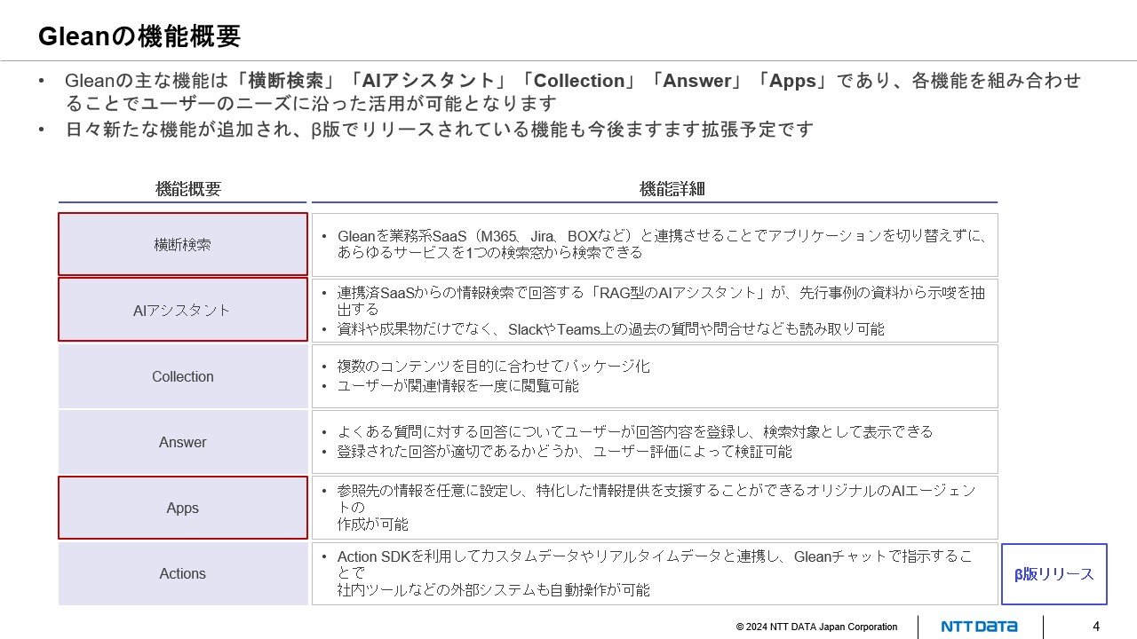
Task: Select the red-outlined Apps feature box
Action: (x=183, y=508)
